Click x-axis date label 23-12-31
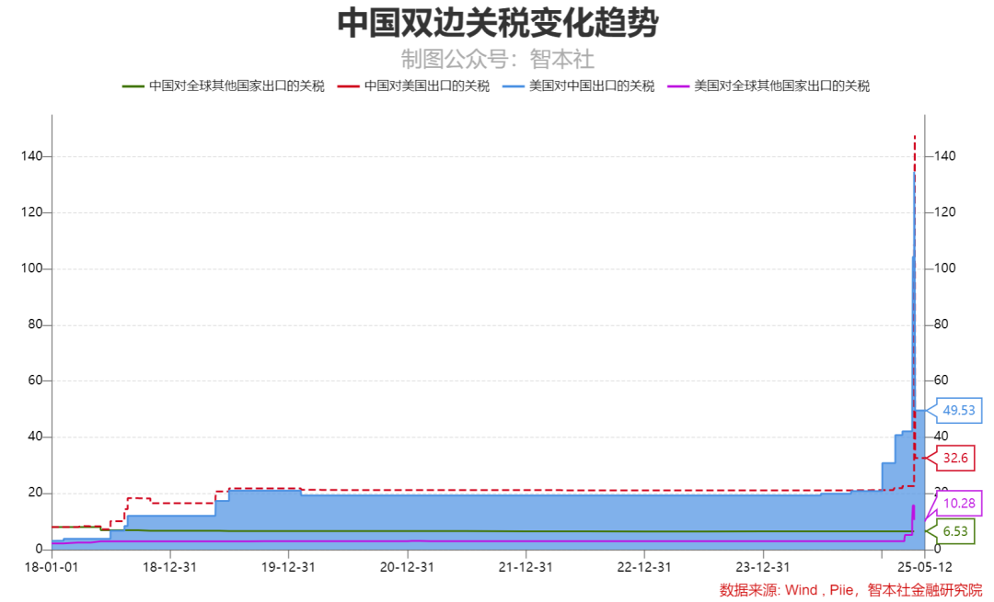This screenshot has width=994, height=602. click(763, 567)
